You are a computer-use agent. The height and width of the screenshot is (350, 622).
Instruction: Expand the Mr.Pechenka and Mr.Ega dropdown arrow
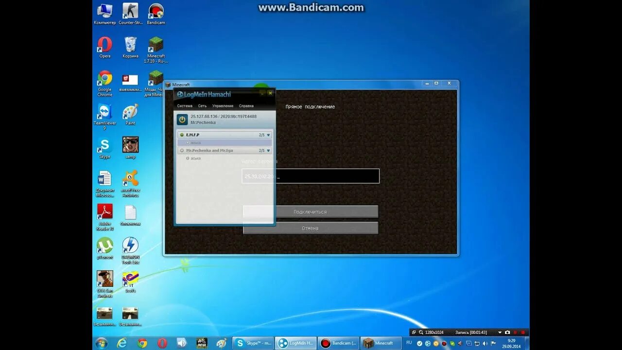coord(268,151)
